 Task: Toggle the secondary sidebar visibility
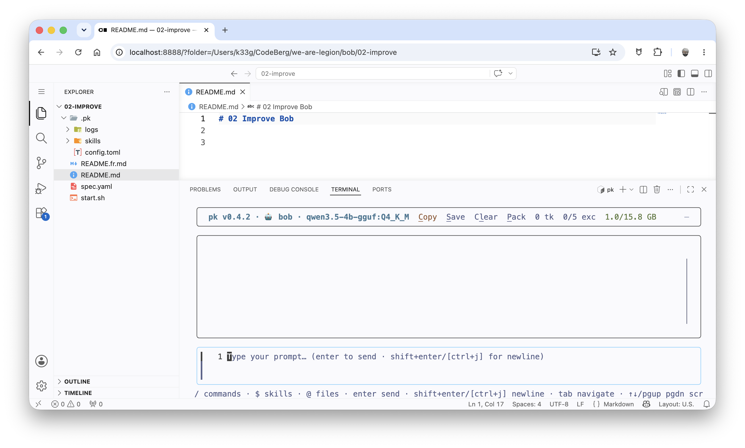pyautogui.click(x=708, y=74)
